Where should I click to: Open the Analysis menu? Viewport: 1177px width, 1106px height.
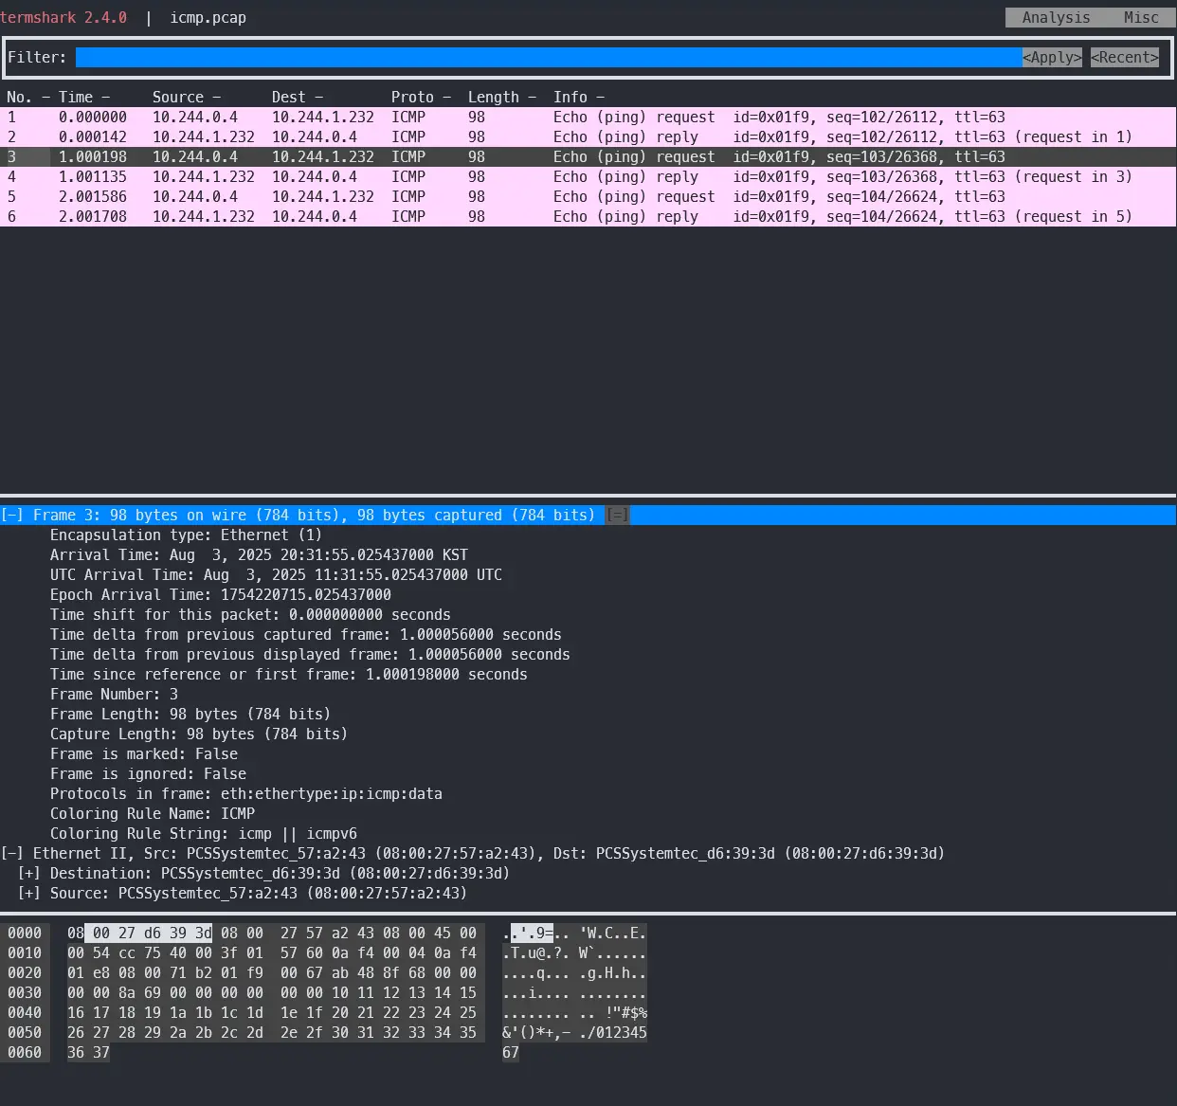tap(1056, 17)
